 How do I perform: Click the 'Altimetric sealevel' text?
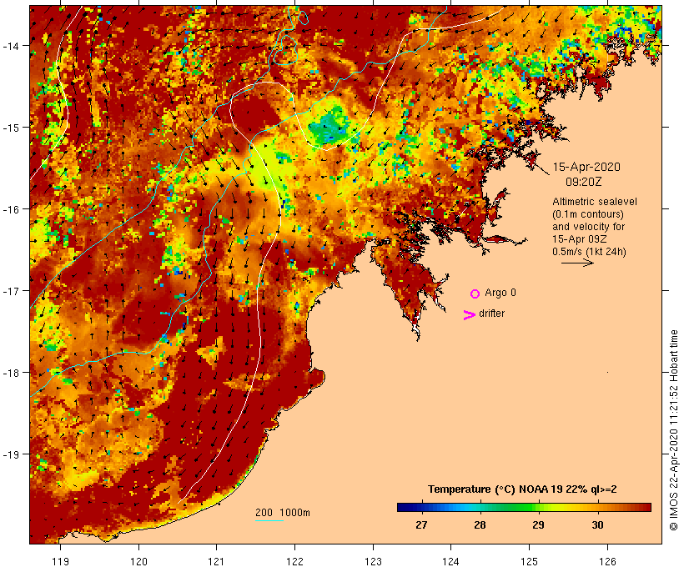(594, 202)
